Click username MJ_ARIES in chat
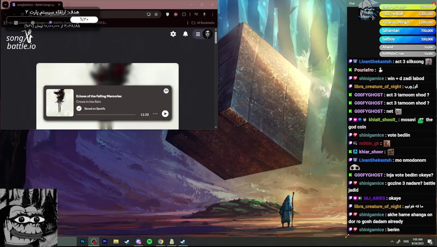The width and height of the screenshot is (437, 247). point(374,198)
